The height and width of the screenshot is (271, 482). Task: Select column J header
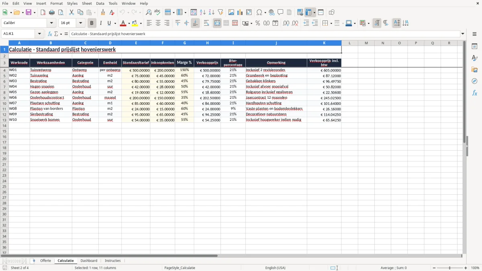point(276,43)
